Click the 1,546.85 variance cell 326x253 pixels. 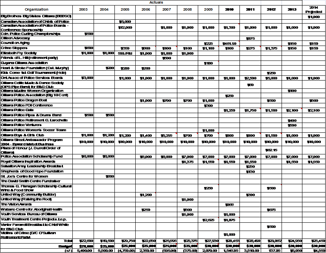231,251
